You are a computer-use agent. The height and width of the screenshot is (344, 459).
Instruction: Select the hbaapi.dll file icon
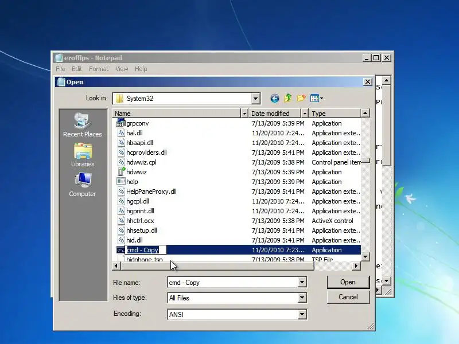(121, 142)
